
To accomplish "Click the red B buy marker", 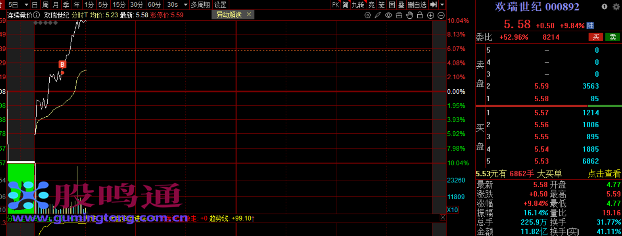I will [x=62, y=64].
